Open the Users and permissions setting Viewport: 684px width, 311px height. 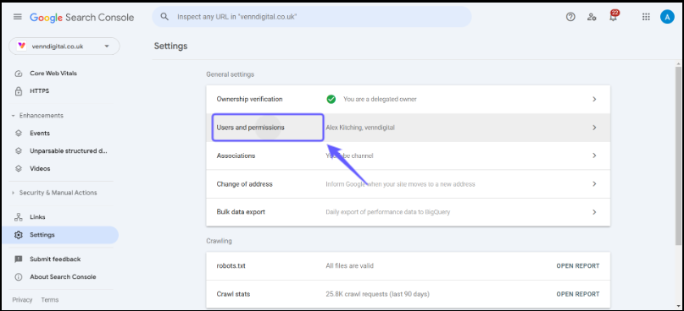tap(409, 128)
